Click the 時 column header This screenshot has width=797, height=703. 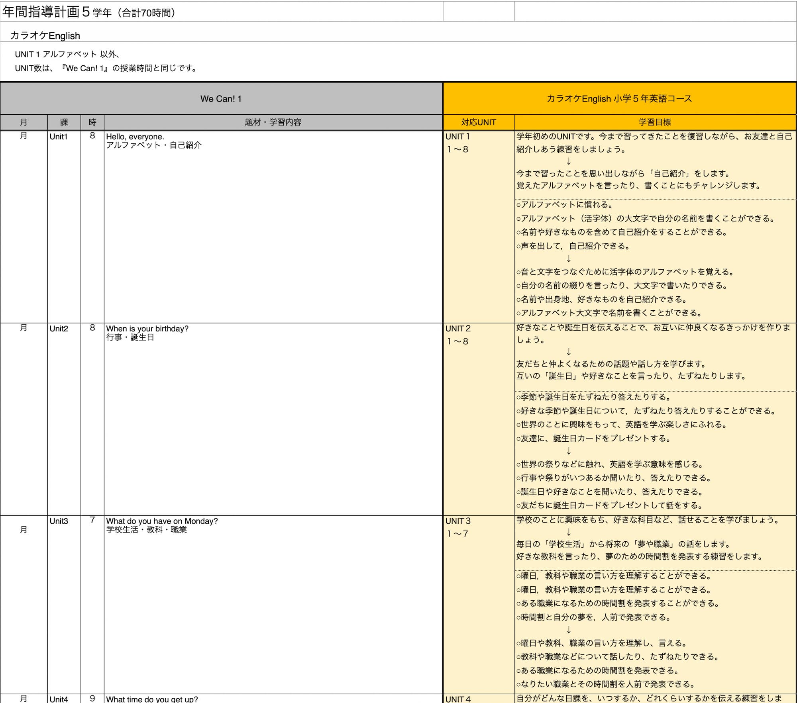click(x=92, y=122)
